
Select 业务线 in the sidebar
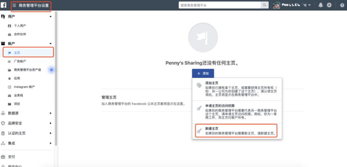18,96
